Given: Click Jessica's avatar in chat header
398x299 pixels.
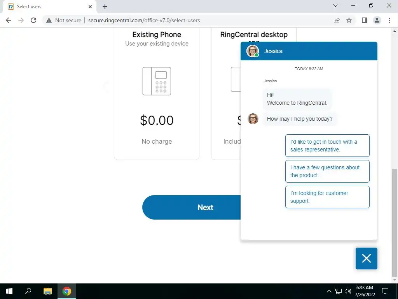Looking at the screenshot, I should [x=253, y=51].
